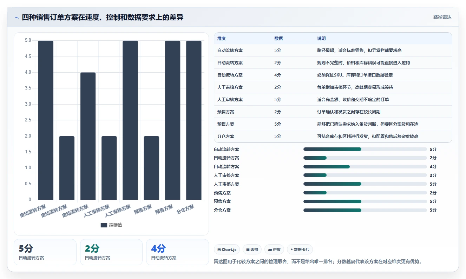This screenshot has width=466, height=279.
Task: Click the 路径雷达 label in the header
Action: point(442,17)
